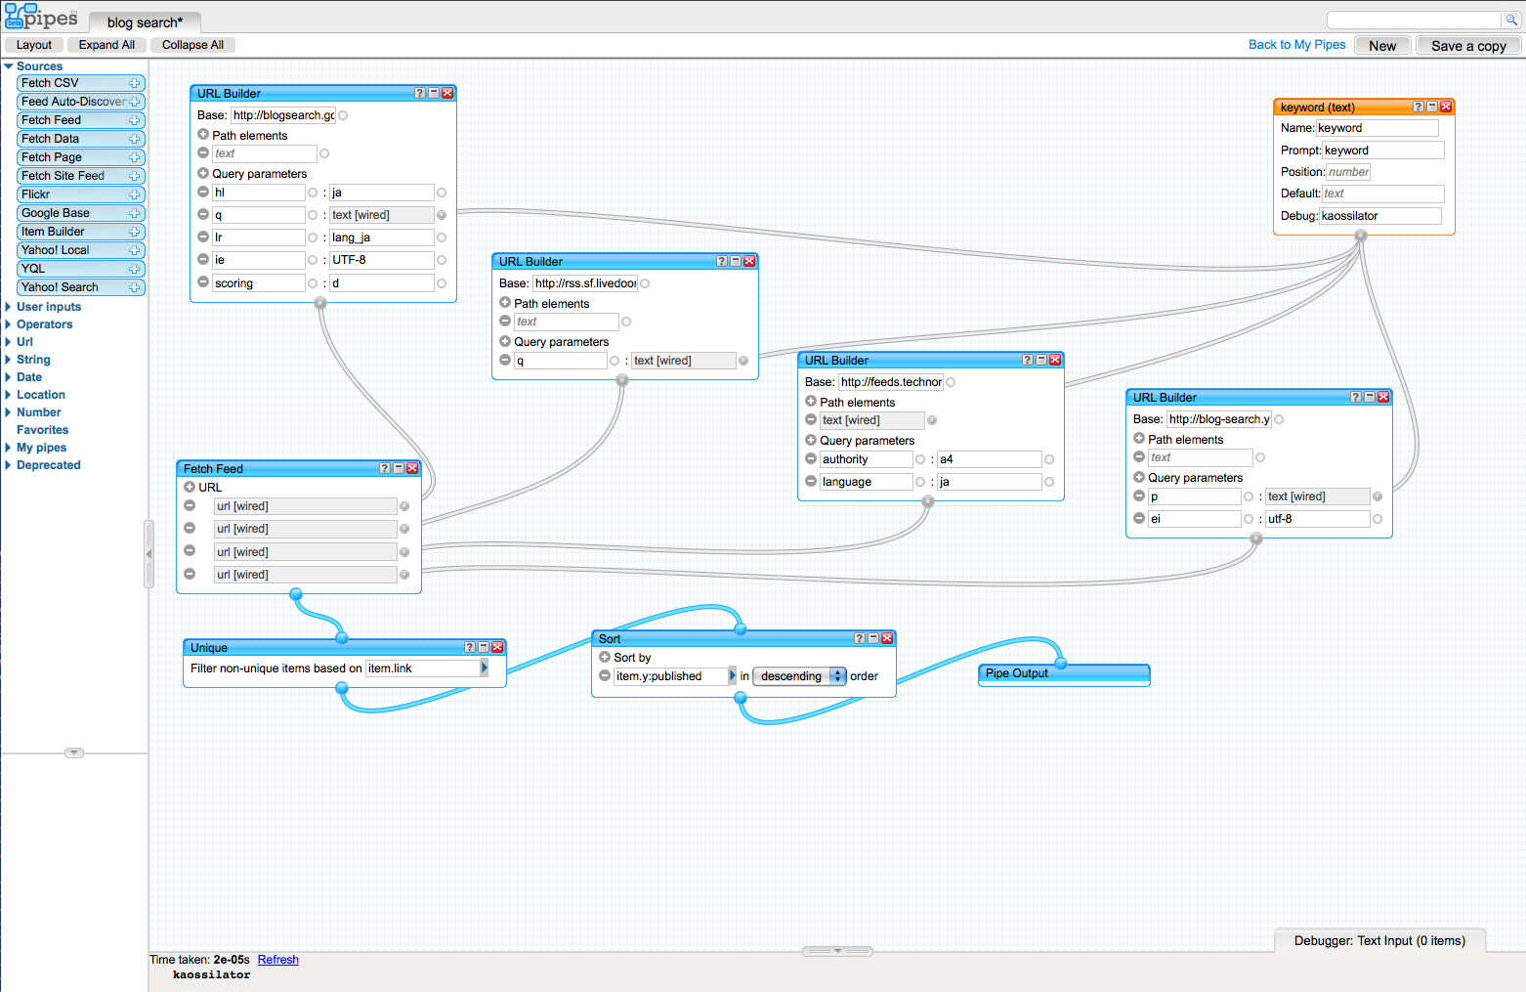Add a path element in blogsearch URL Builder
The width and height of the screenshot is (1526, 992).
pyautogui.click(x=203, y=135)
